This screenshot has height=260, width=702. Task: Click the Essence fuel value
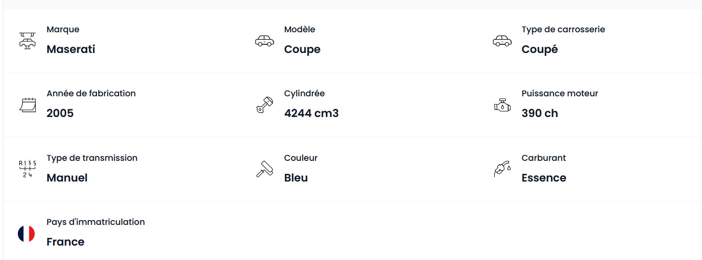544,178
